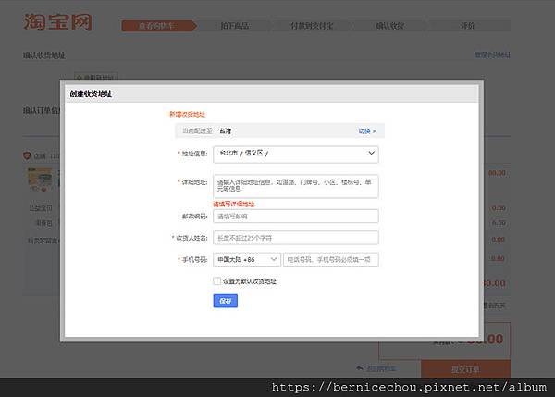This screenshot has height=397, width=555.
Task: Click the 详细地址 detailed address text area
Action: coord(296,186)
